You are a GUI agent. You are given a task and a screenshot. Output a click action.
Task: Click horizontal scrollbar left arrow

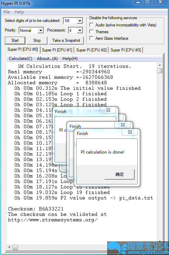9,247
